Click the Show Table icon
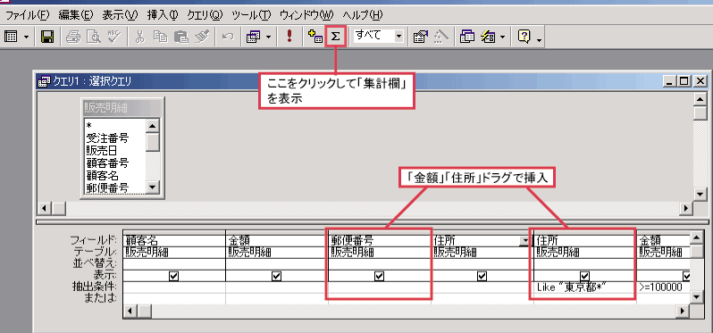The height and width of the screenshot is (333, 713). 315,37
